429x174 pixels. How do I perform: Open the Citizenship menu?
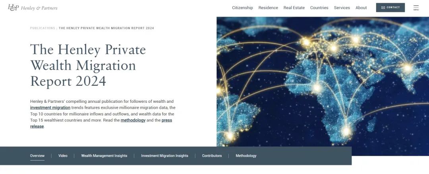click(x=242, y=8)
